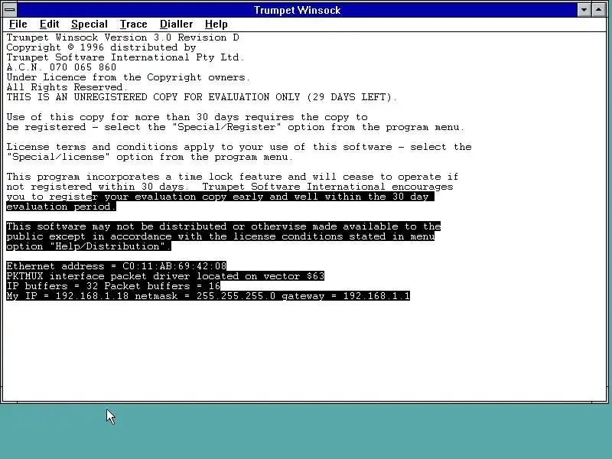The image size is (612, 459).
Task: Click the 'This software may not be distributed' line
Action: coord(223,226)
